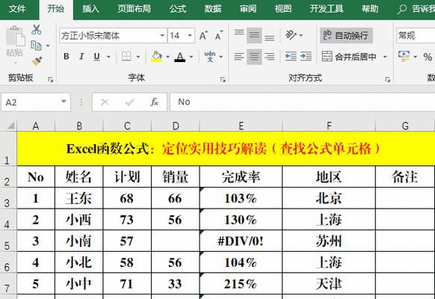435x299 pixels.
Task: Open number format 常规 box
Action: pos(416,35)
